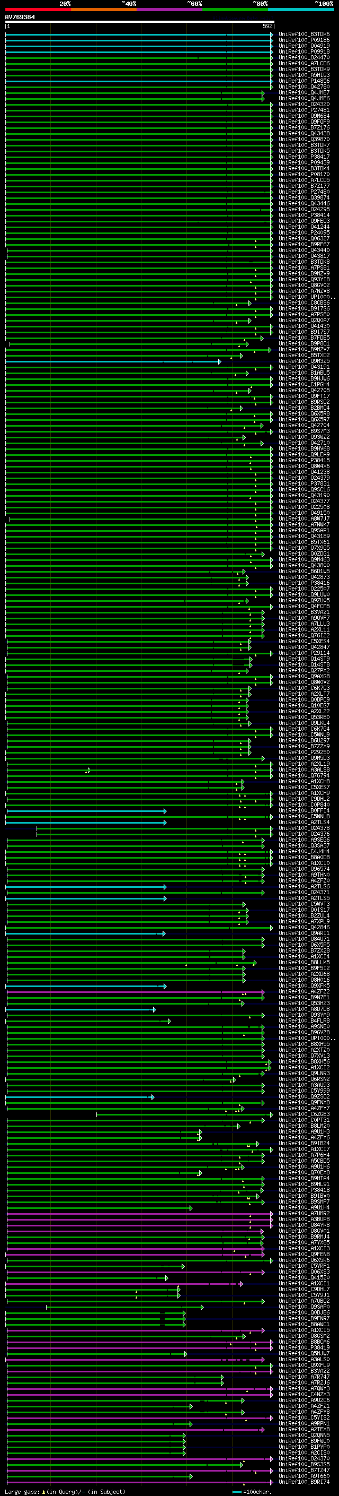339x1496 pixels.
Task: Select label UniRef100_B7FDE5
Action: tap(304, 338)
